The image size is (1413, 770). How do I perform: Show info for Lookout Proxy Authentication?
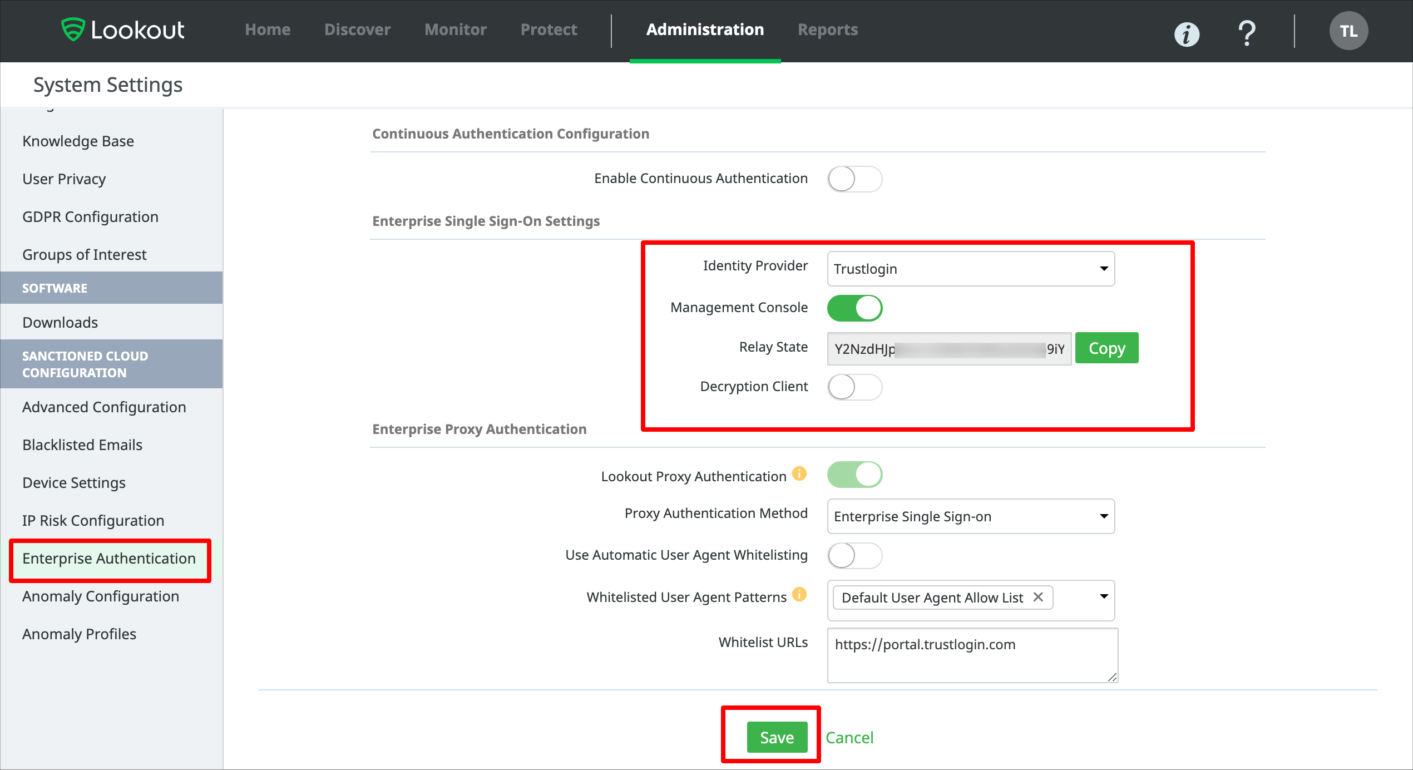coord(799,473)
